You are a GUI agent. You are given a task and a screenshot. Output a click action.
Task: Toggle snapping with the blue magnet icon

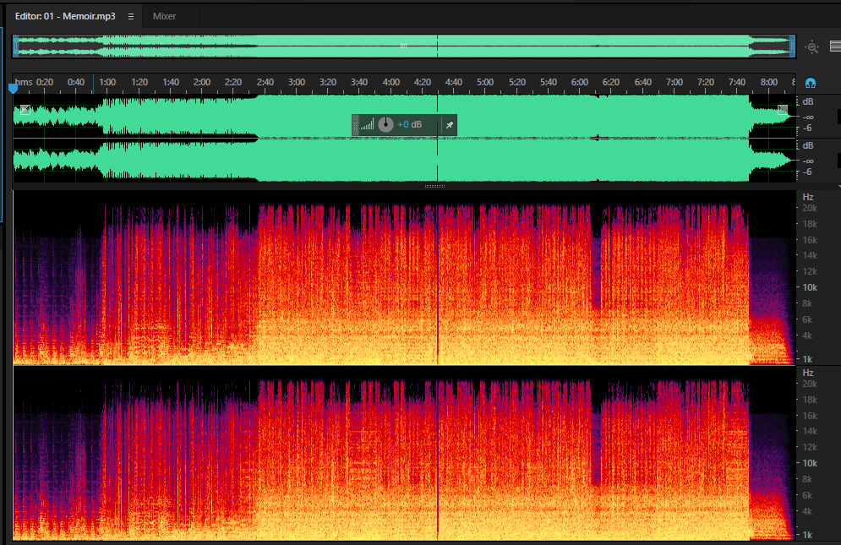[x=811, y=83]
